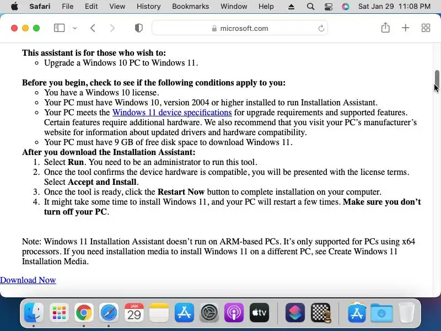Click the 'Note: Windows 11 Installation Assistant' paragraph
This screenshot has height=331, width=441.
(x=218, y=252)
